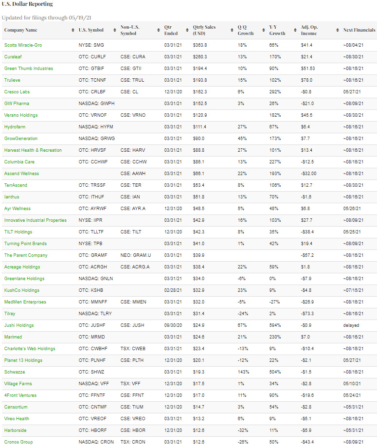Sort by U.S. Symbol using its arrow icon
This screenshot has height=446, width=377.
(x=115, y=30)
